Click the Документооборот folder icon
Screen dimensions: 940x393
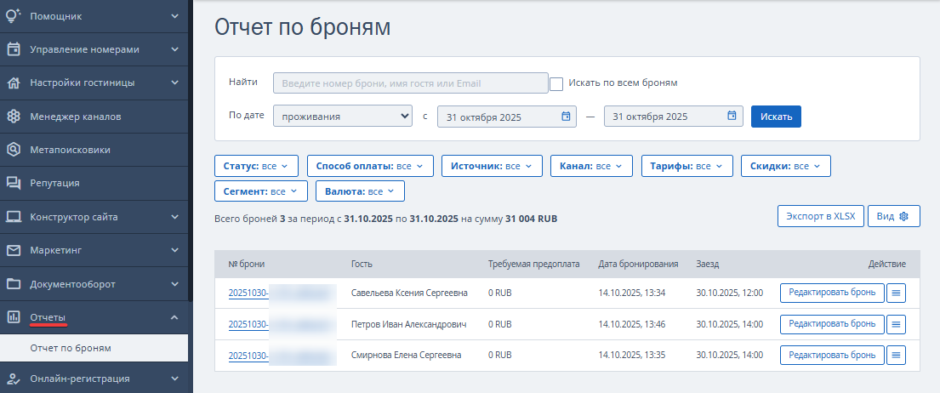[x=14, y=283]
